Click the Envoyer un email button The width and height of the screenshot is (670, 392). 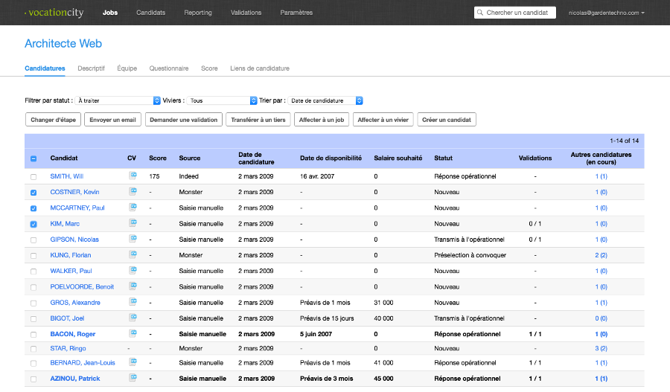[x=113, y=120]
